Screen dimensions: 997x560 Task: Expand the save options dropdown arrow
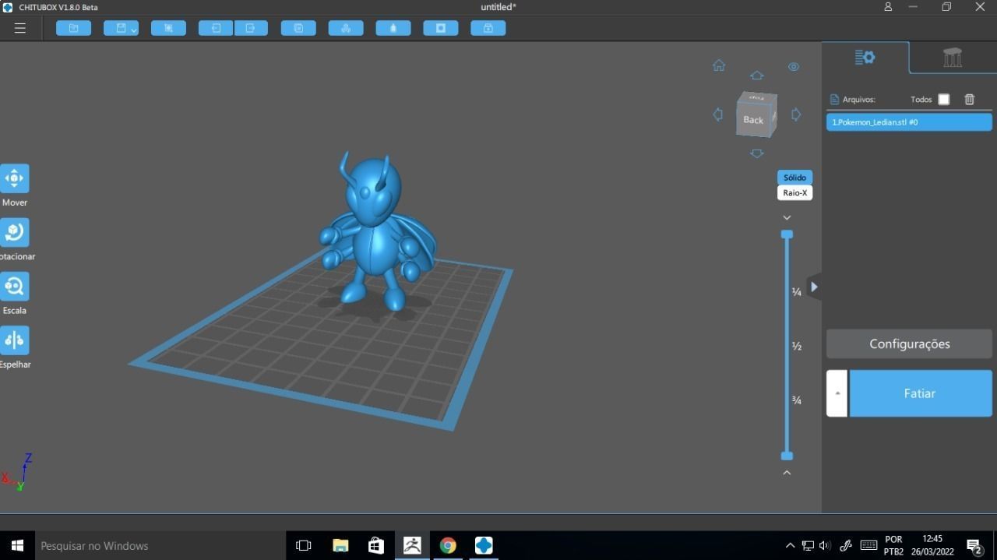coord(134,30)
